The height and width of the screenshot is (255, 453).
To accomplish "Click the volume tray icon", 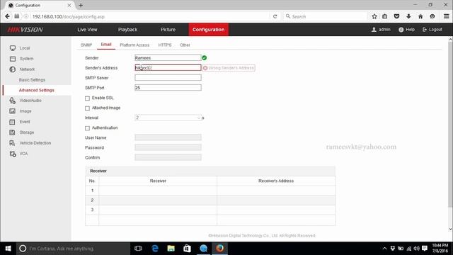I will (416, 249).
